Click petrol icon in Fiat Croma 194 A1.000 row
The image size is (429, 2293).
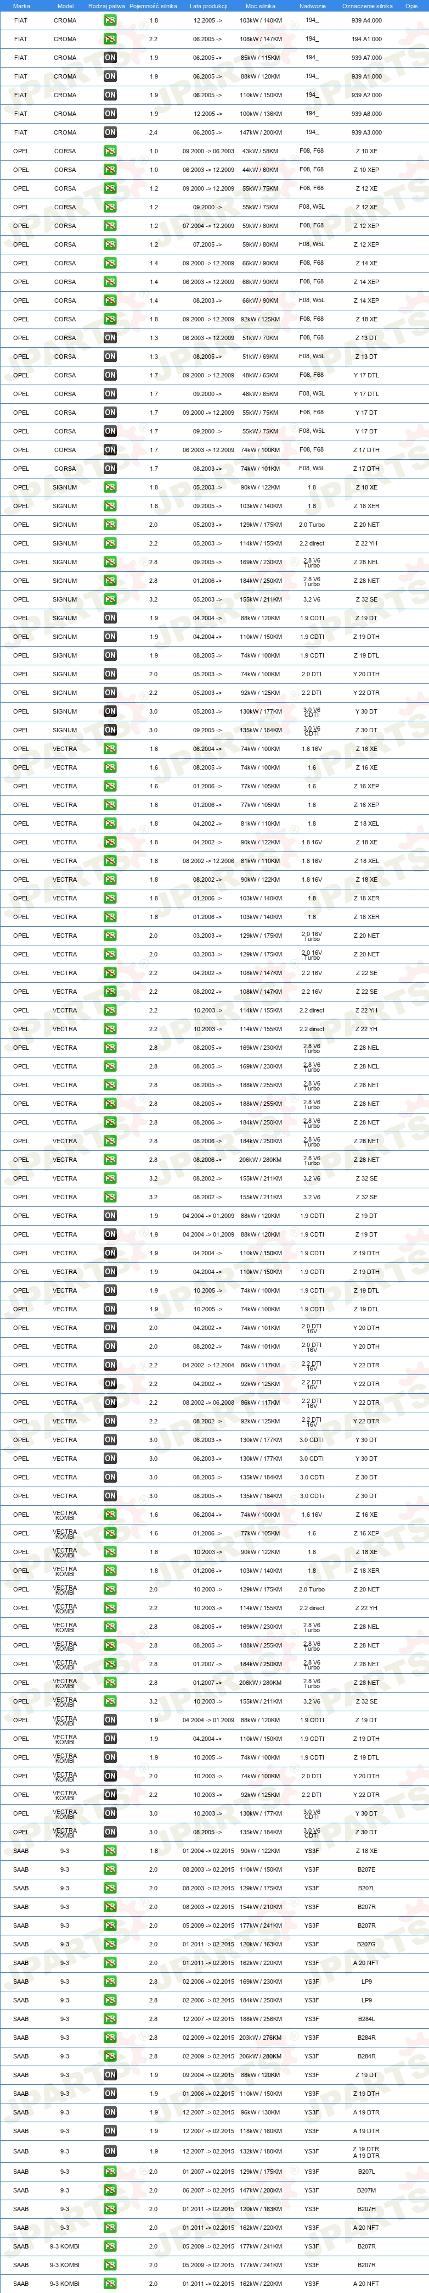pyautogui.click(x=109, y=39)
